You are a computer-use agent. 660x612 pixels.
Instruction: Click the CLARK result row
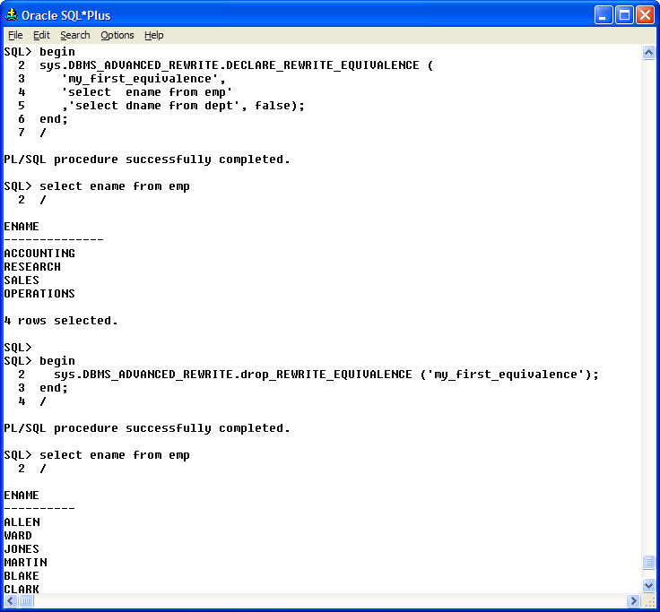tap(22, 589)
